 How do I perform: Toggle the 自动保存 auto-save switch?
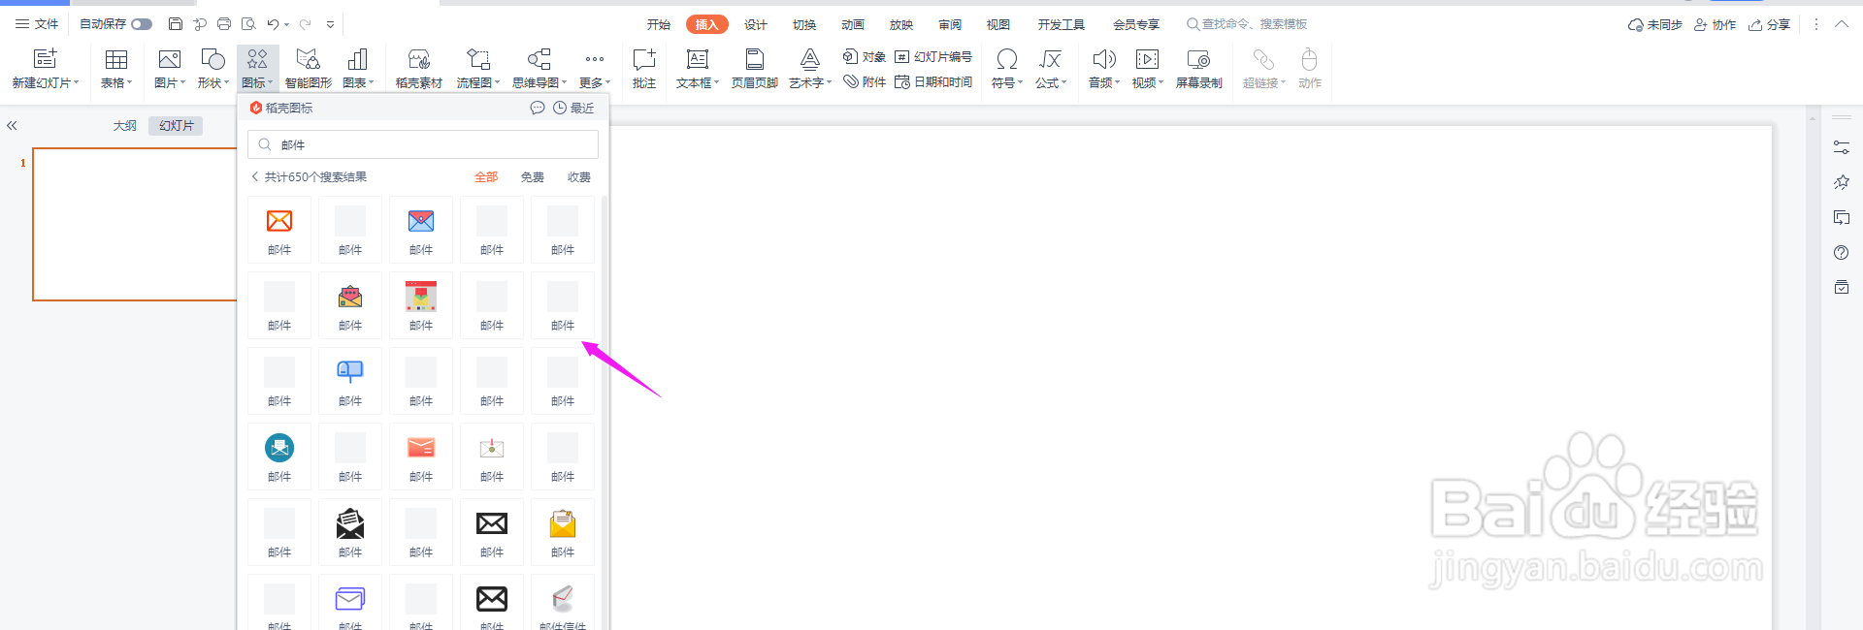[x=142, y=24]
